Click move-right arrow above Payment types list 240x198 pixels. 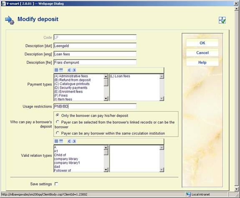click(74, 70)
